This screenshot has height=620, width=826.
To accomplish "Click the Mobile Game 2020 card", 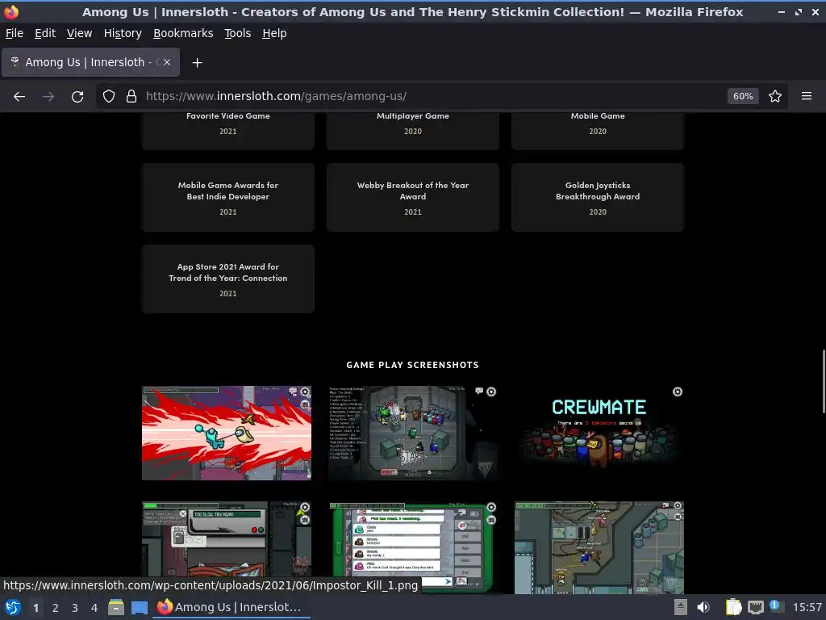I will point(598,131).
